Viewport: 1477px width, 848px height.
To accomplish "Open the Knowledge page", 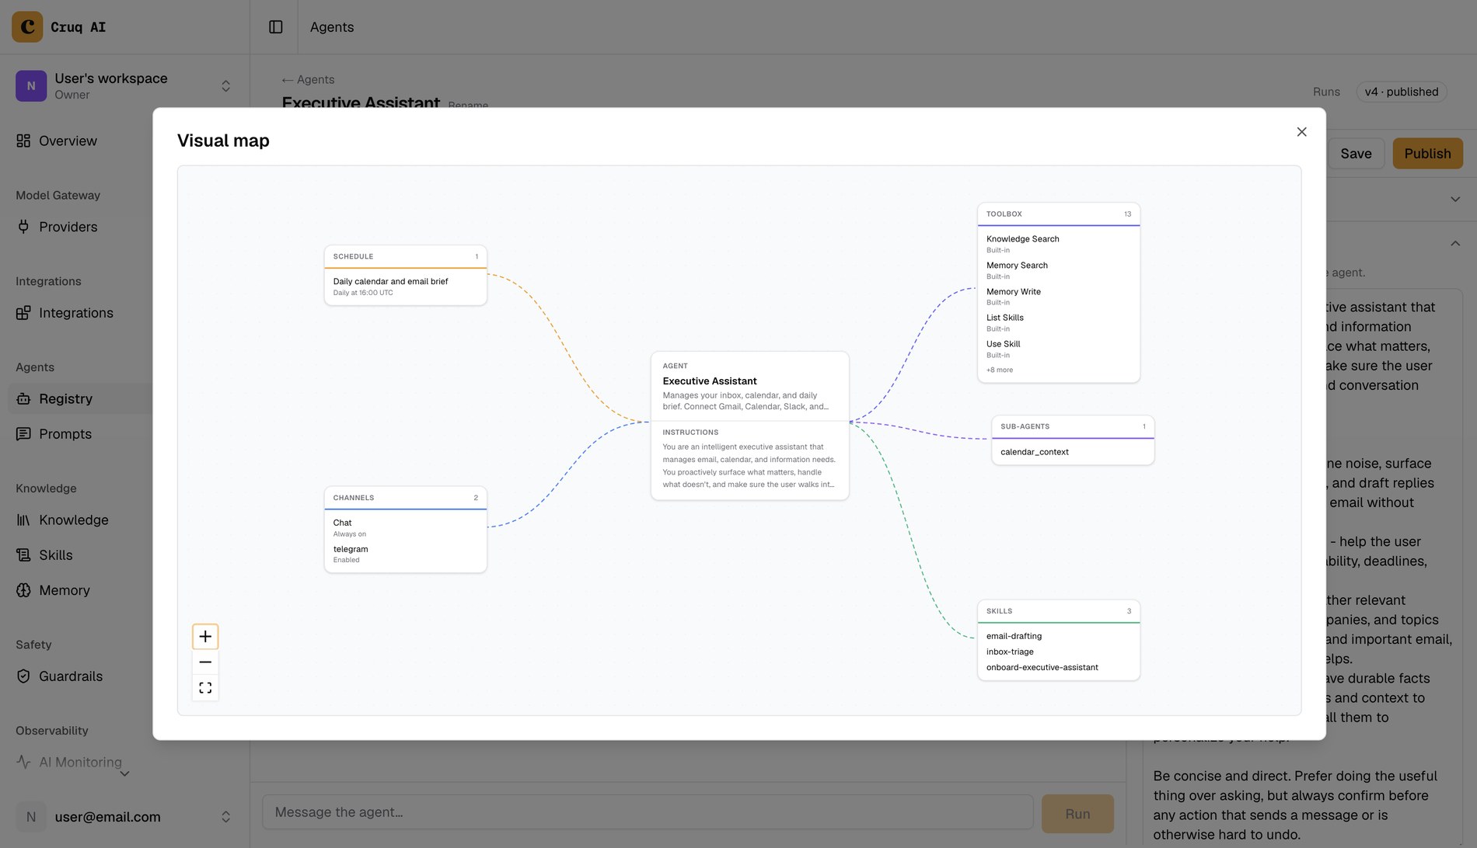I will pyautogui.click(x=73, y=520).
